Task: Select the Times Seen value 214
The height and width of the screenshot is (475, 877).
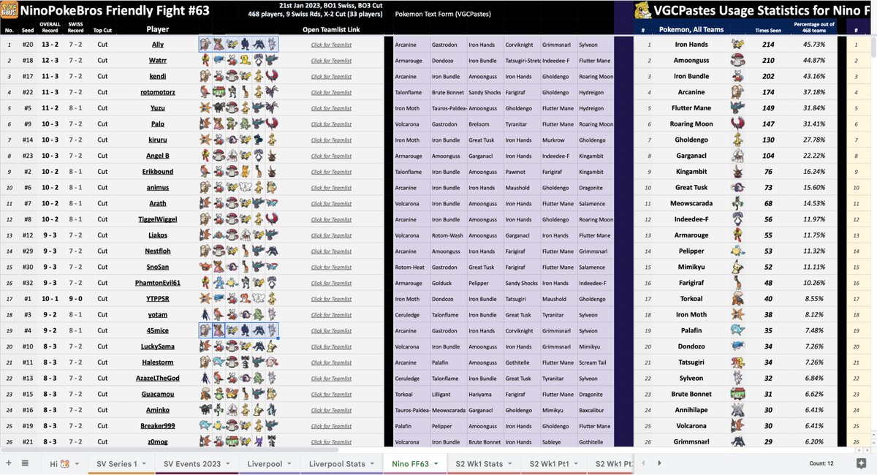Action: pyautogui.click(x=768, y=45)
